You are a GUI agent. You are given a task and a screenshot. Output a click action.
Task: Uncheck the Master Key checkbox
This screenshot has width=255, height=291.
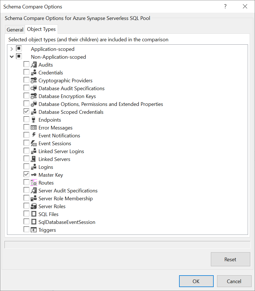point(26,174)
